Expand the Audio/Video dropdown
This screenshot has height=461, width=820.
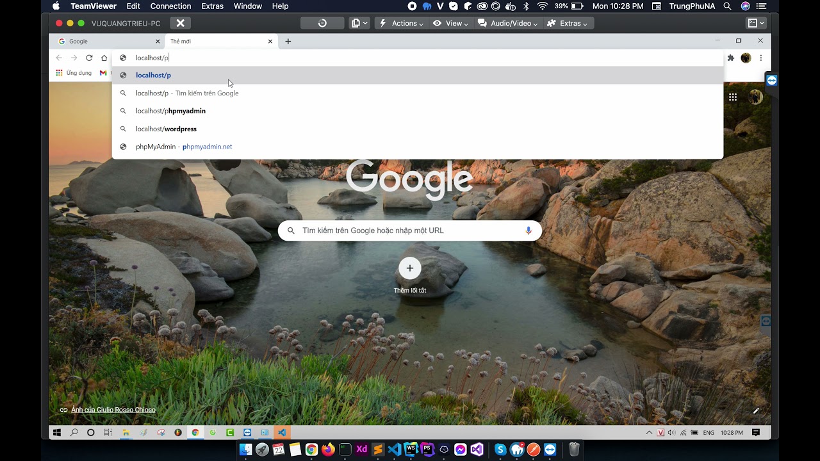[x=507, y=23]
